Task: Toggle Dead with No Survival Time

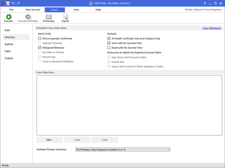Action: tap(109, 48)
